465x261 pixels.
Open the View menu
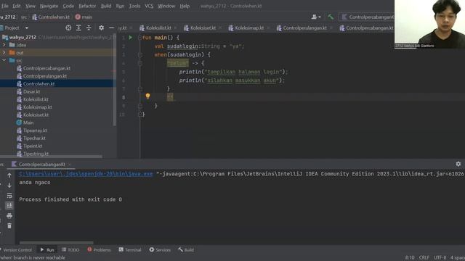[31, 6]
